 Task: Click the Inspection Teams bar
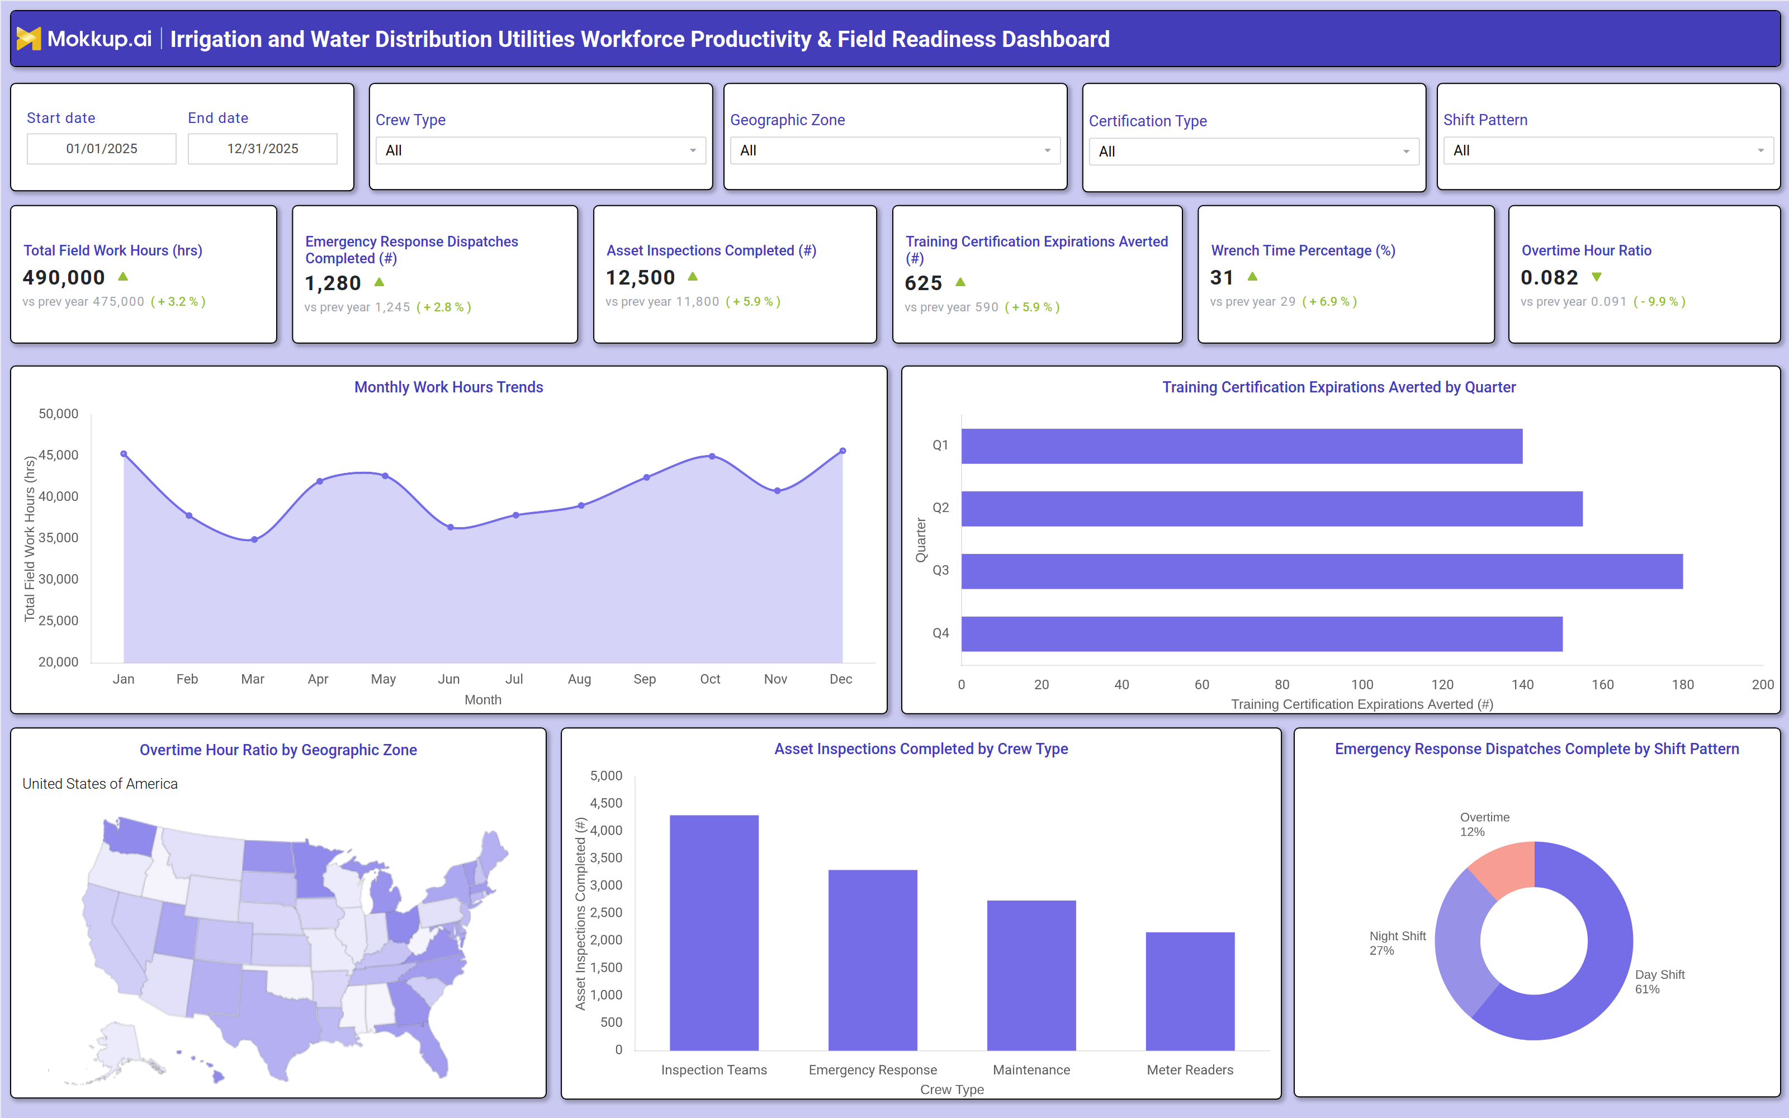714,932
